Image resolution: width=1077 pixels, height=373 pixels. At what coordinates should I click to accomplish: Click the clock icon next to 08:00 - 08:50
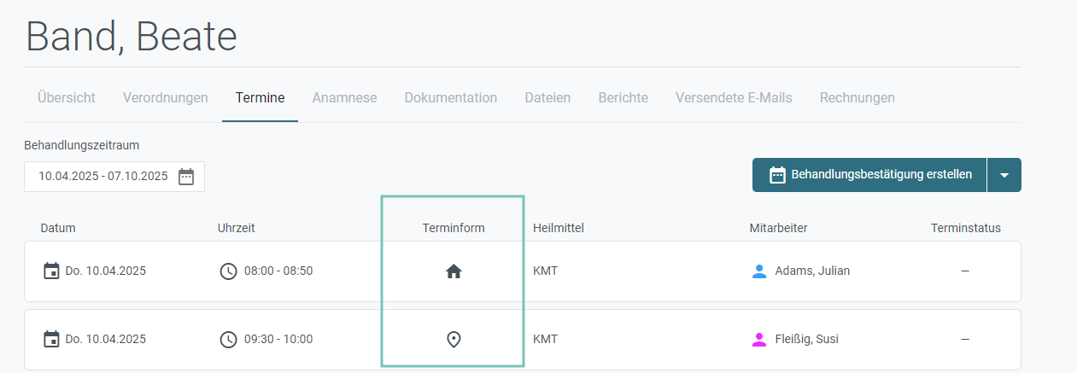point(228,271)
